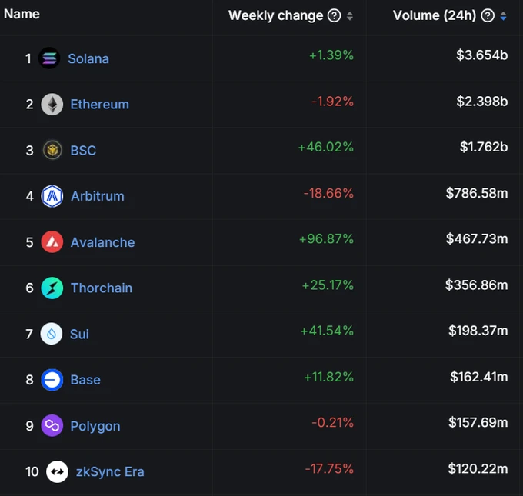Open the Solana chain link
Screen dimensions: 523x496
(x=88, y=58)
